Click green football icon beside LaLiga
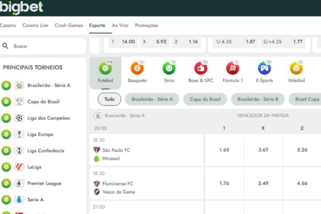This screenshot has height=214, width=321. coord(6,167)
